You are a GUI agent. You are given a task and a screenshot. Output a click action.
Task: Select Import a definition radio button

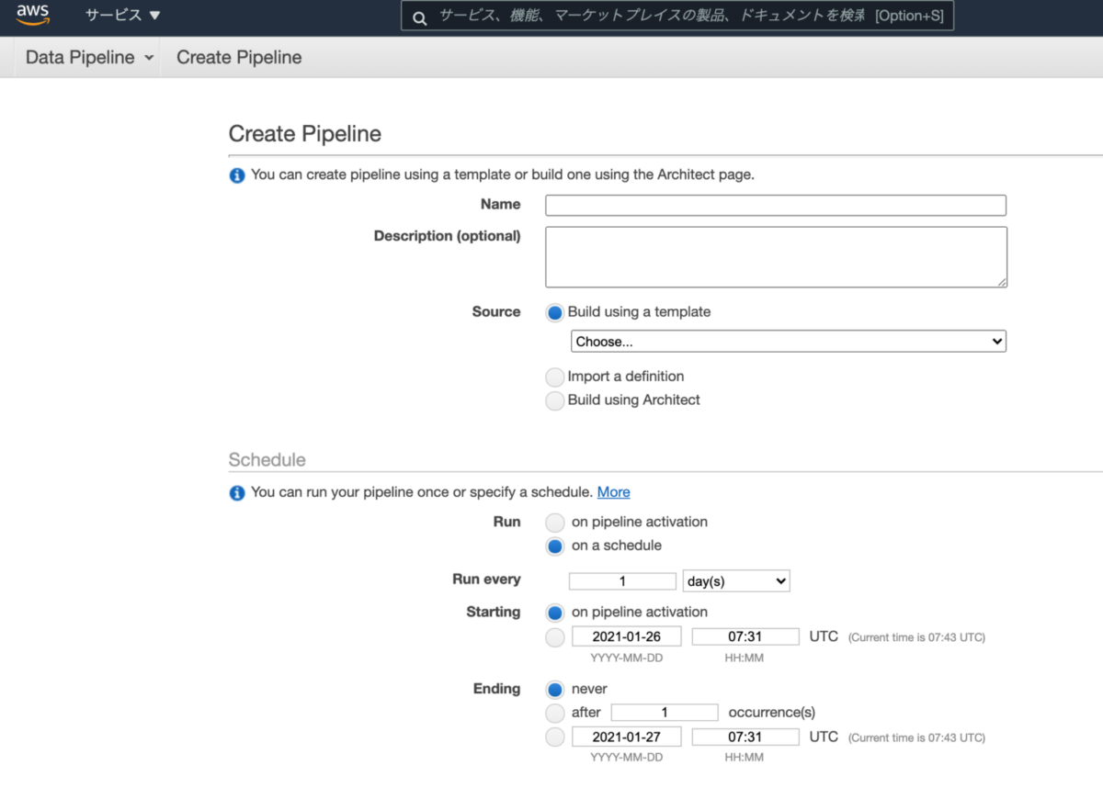coord(555,377)
